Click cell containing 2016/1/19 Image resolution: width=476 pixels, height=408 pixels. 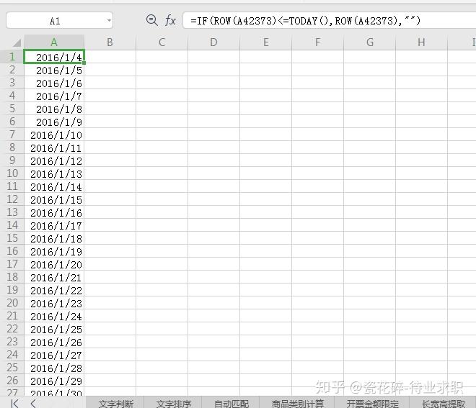[54, 251]
